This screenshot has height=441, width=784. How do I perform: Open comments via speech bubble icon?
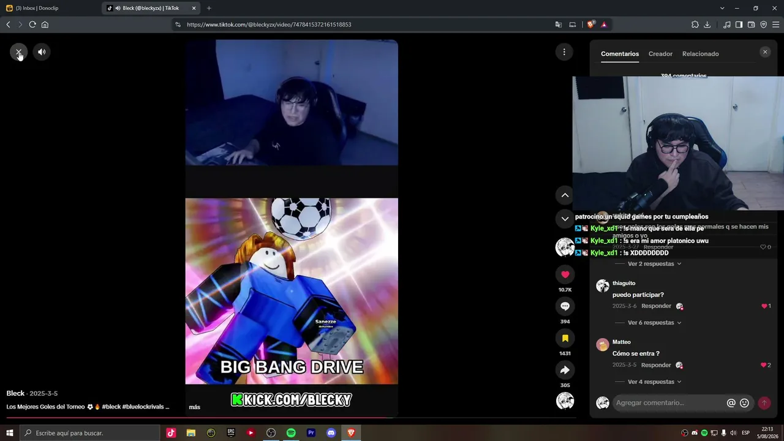(x=565, y=306)
